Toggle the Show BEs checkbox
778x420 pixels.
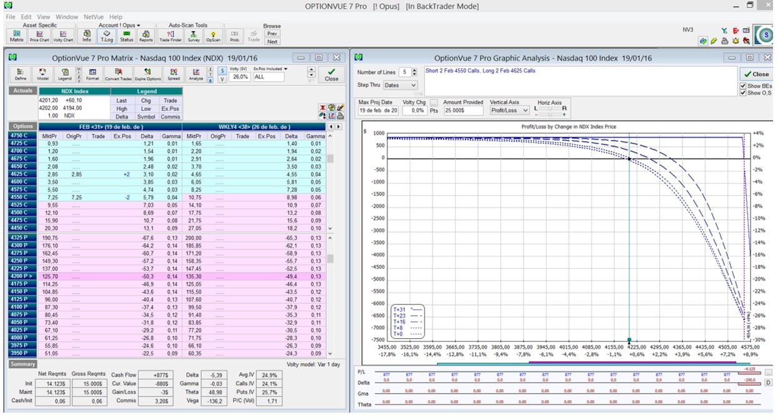743,86
